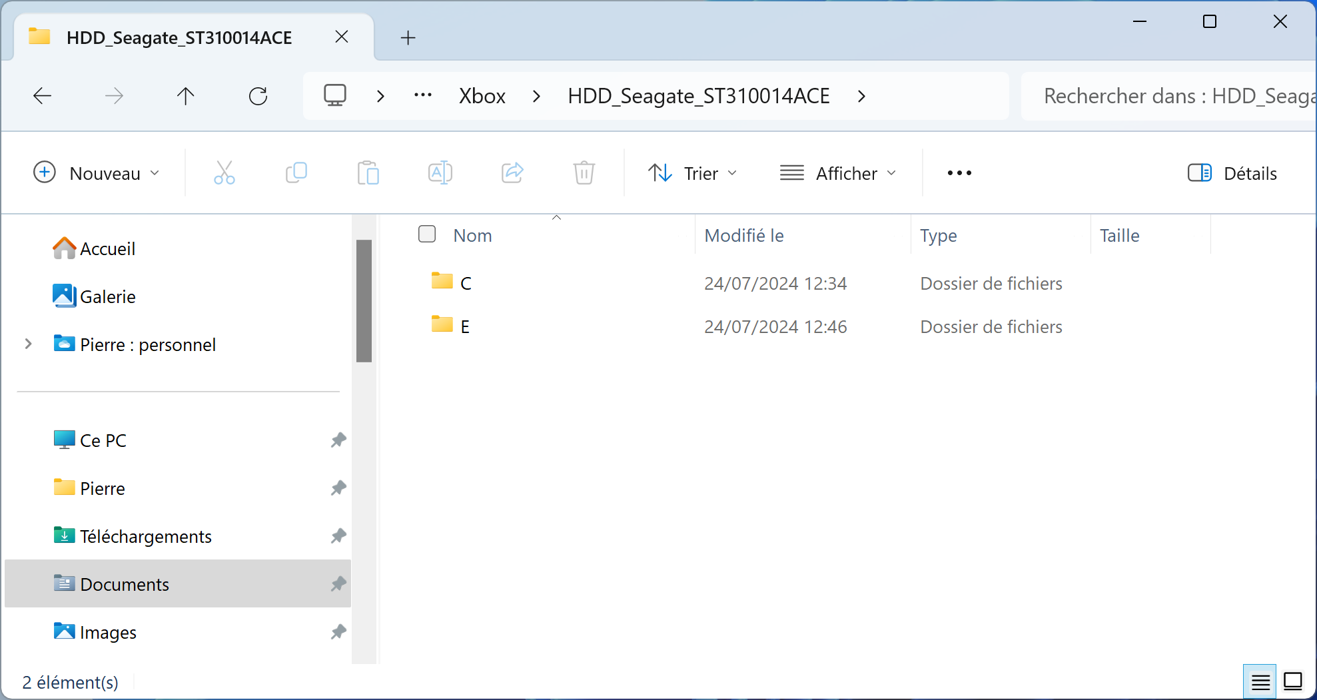Open the three-dots more options menu in toolbar
The height and width of the screenshot is (700, 1317).
[959, 173]
